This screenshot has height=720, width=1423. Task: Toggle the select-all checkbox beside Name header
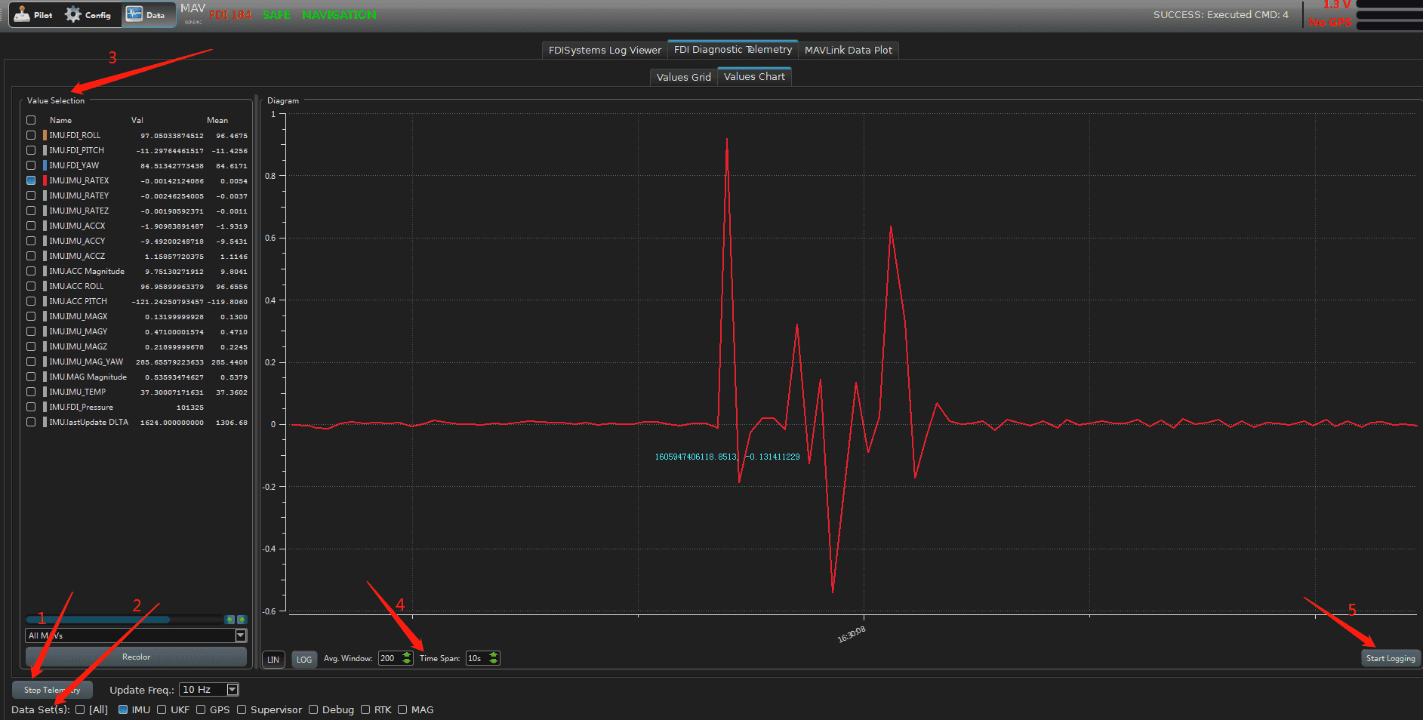31,120
